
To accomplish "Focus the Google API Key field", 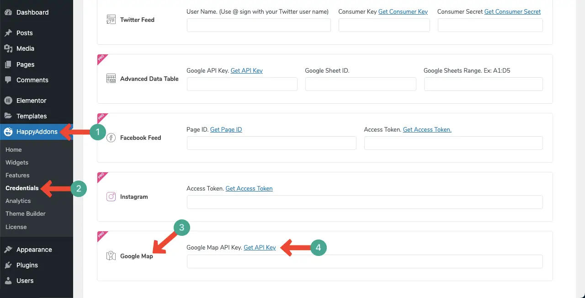I will [x=242, y=84].
